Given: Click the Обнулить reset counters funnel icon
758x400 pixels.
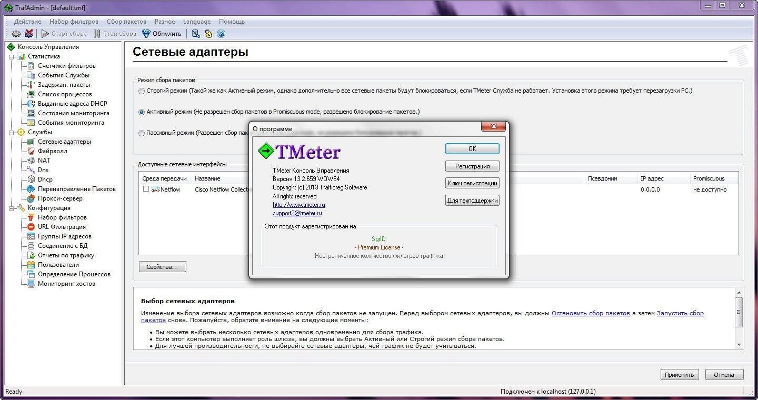Looking at the screenshot, I should click(146, 34).
